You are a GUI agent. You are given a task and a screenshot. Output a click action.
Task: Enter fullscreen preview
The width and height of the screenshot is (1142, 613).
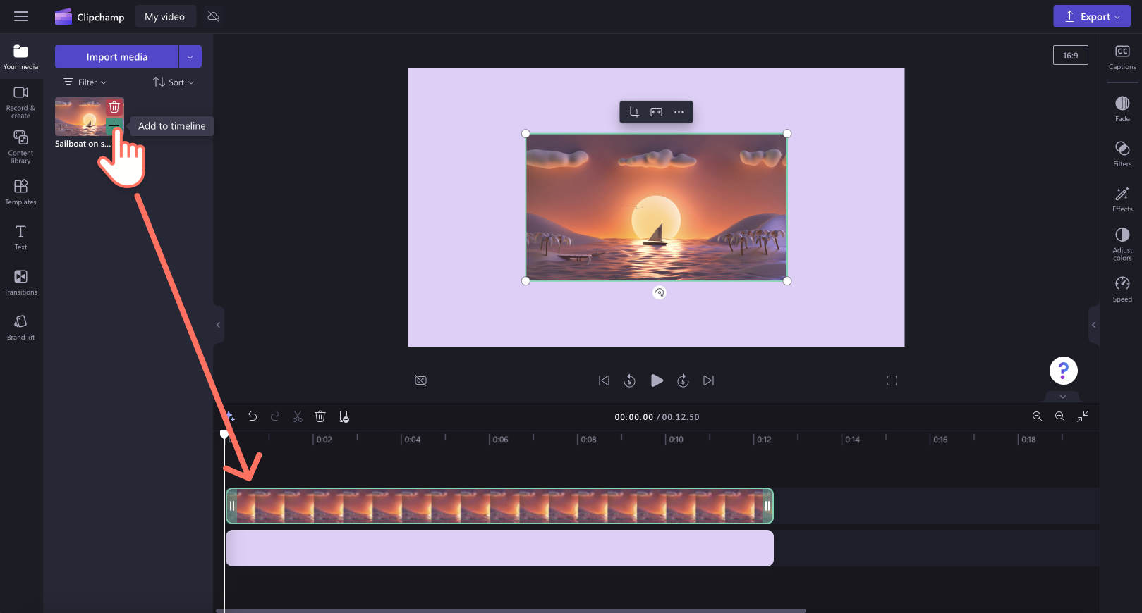point(892,380)
